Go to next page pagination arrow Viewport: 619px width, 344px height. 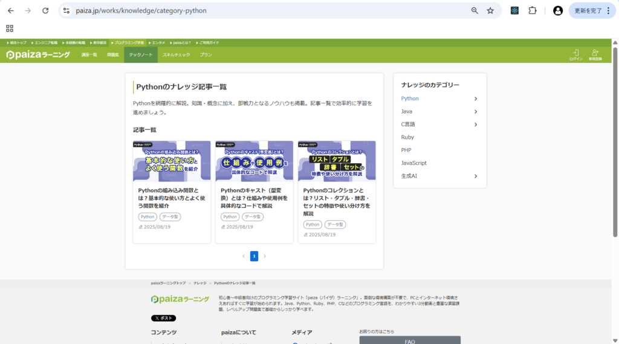pyautogui.click(x=265, y=256)
